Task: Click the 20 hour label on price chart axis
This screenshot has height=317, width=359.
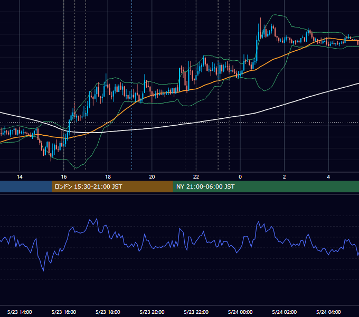Action: point(152,177)
